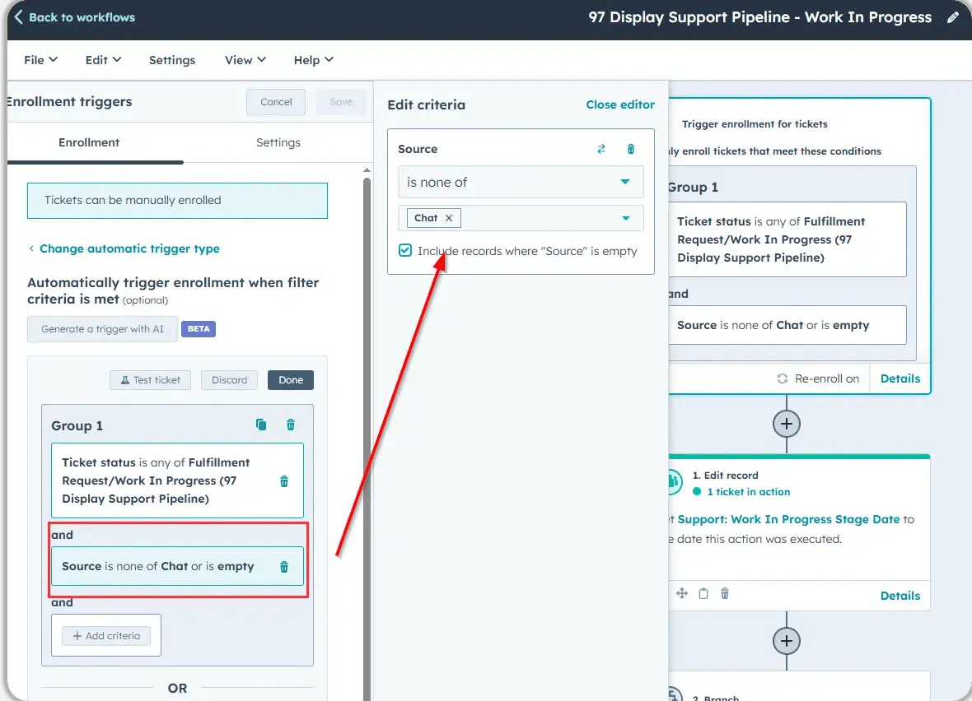The width and height of the screenshot is (972, 701).
Task: Remove the Chat chip from the Source filter
Action: click(448, 218)
